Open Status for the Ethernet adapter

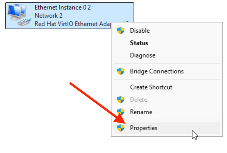pos(139,43)
